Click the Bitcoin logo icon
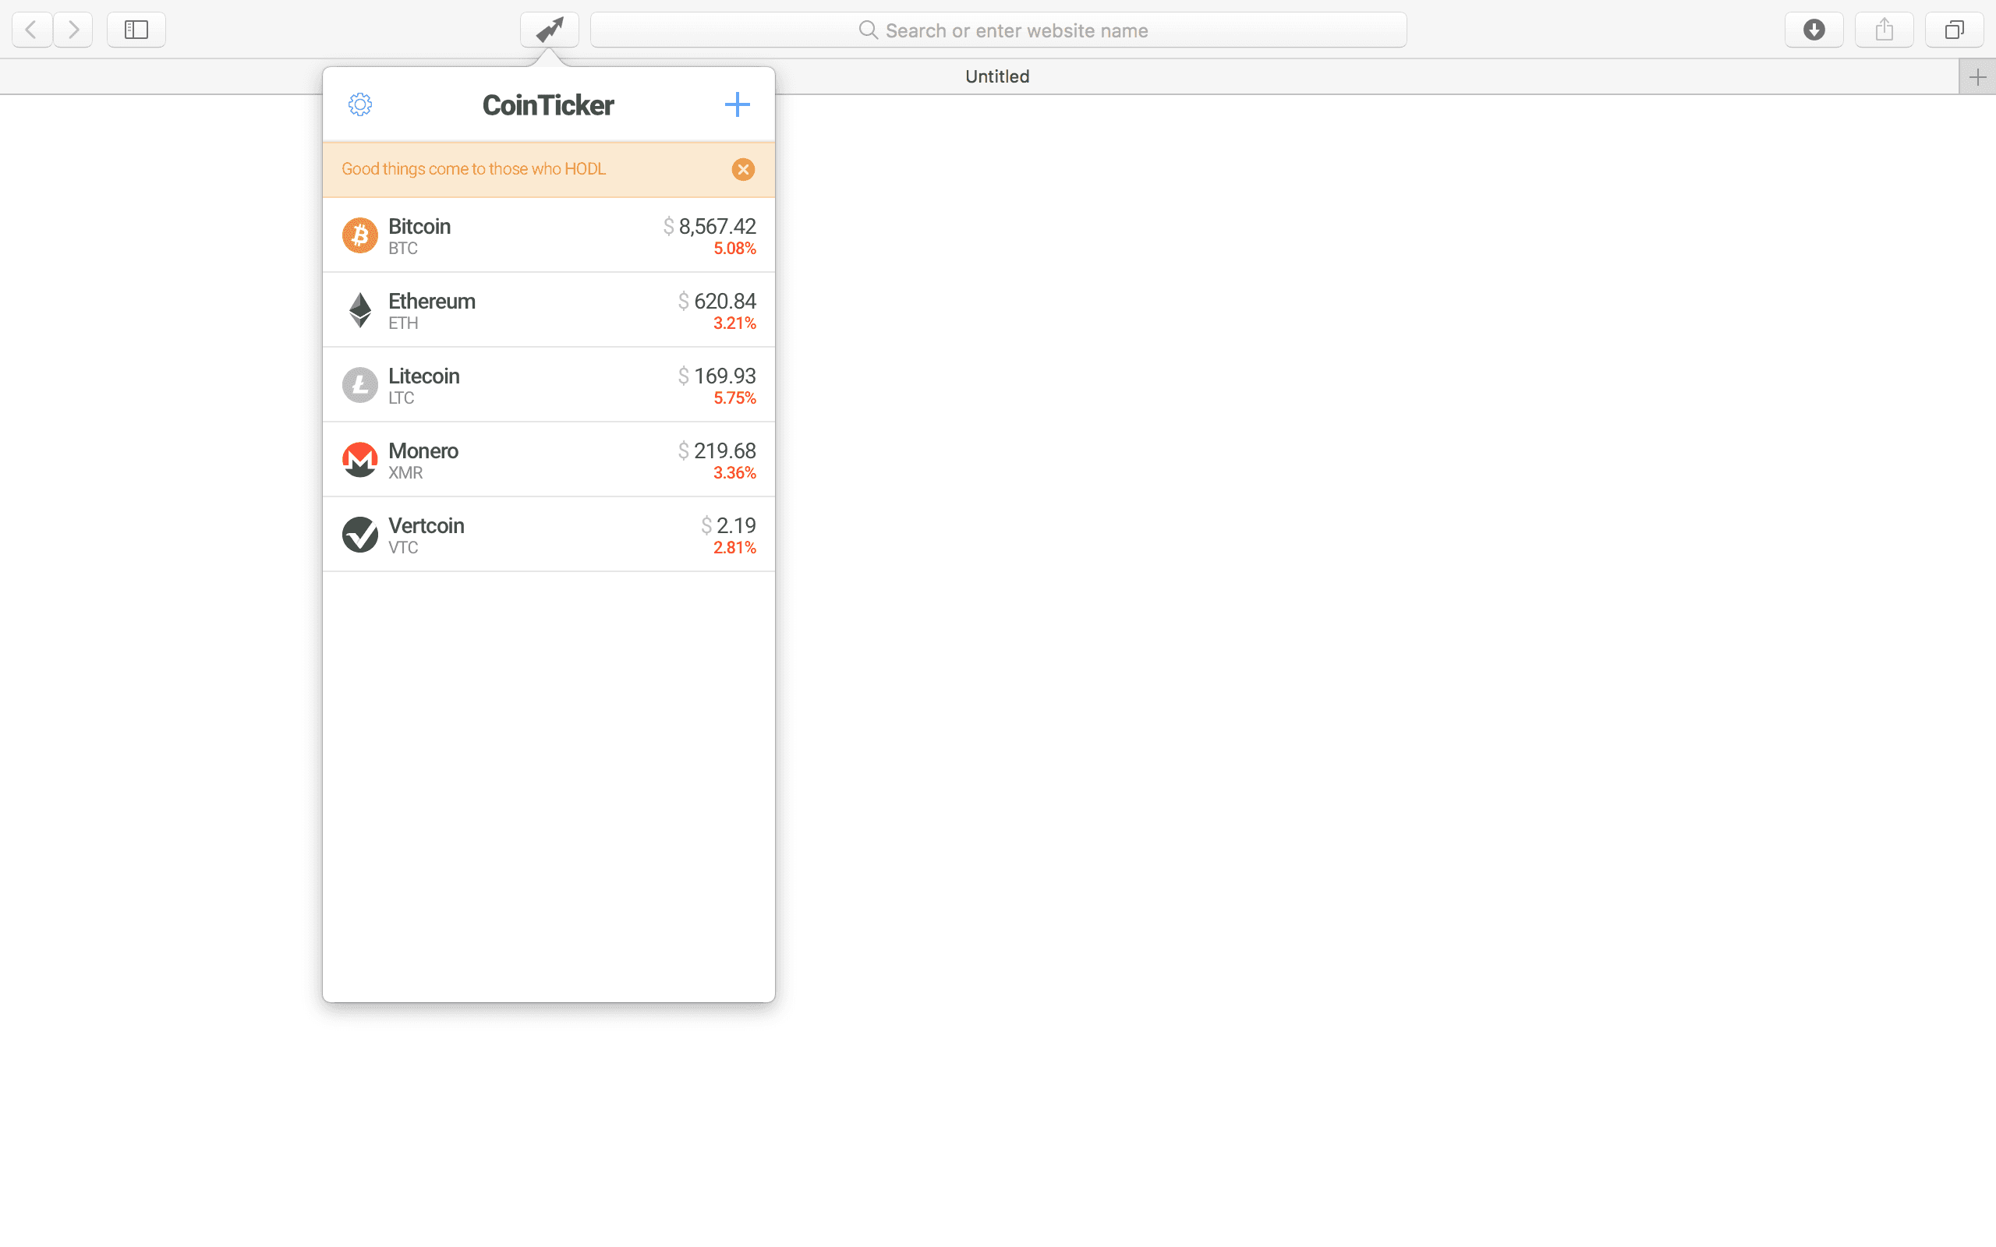 (359, 236)
